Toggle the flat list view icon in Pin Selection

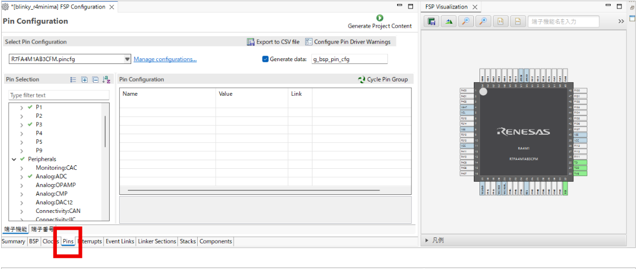tap(73, 79)
